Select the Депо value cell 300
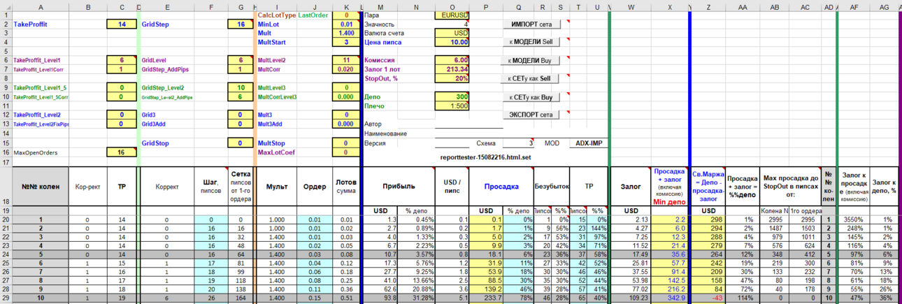902x304 pixels. (x=452, y=96)
